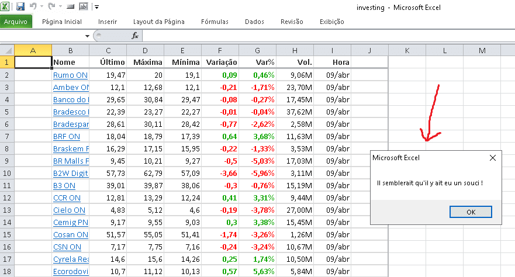Switch to the Fórmulas ribbon tab
Screen dimensions: 515x277
(x=215, y=22)
